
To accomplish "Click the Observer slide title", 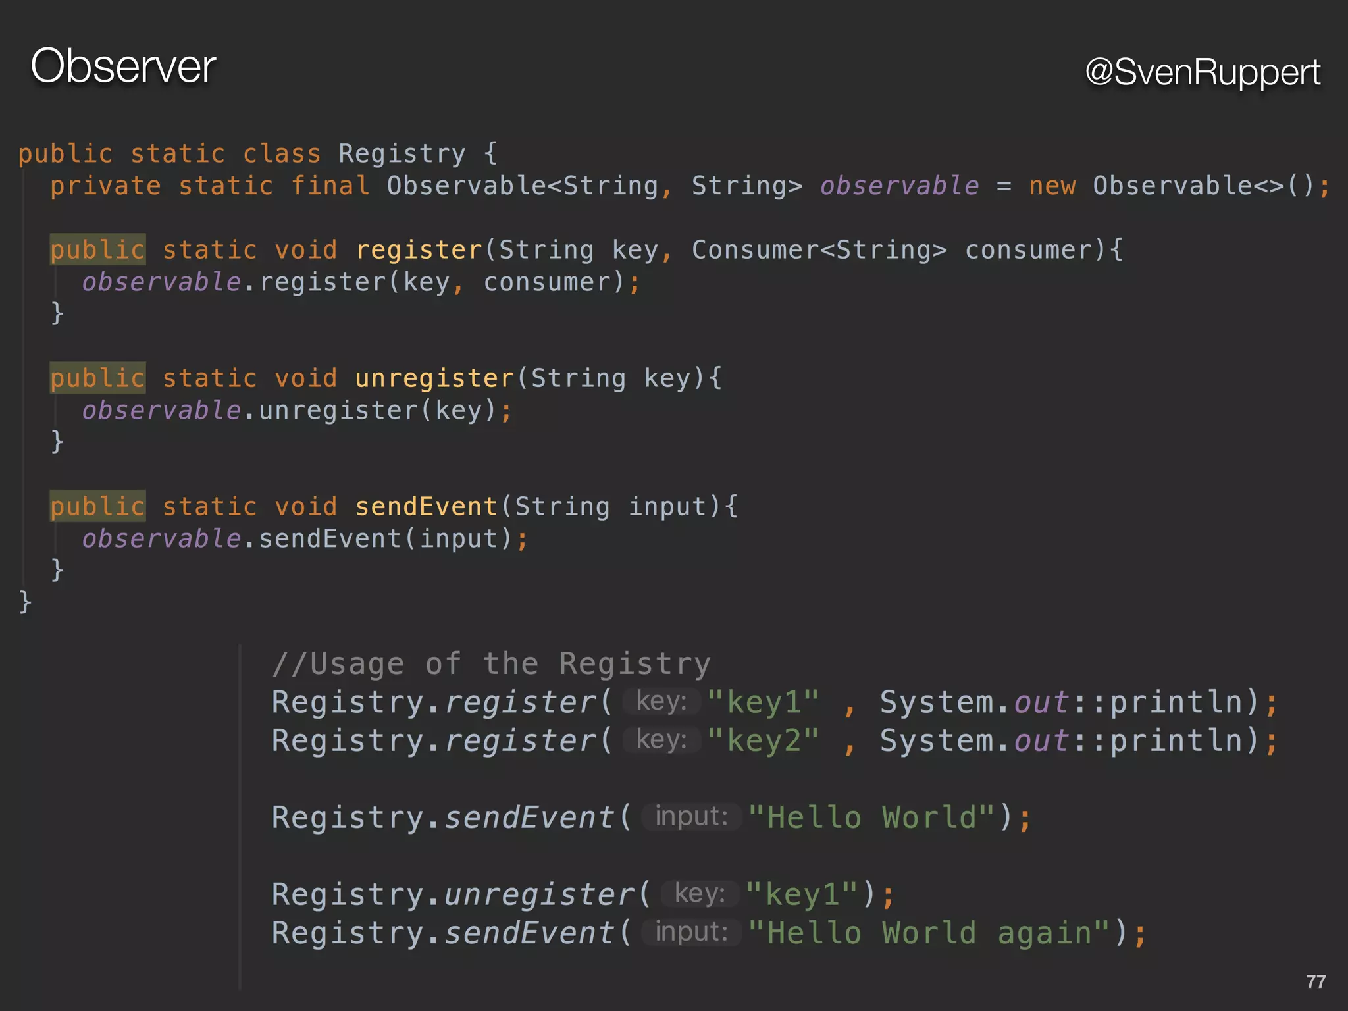I will click(x=123, y=66).
